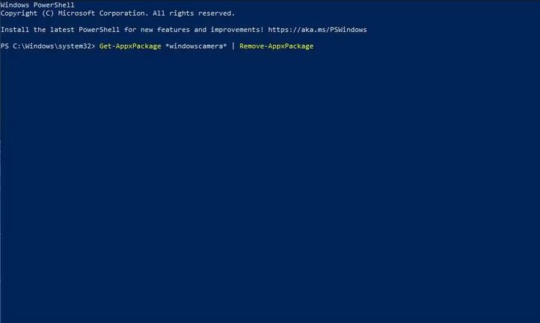This screenshot has height=323, width=540.
Task: Click the word Microsoft
Action: click(76, 13)
